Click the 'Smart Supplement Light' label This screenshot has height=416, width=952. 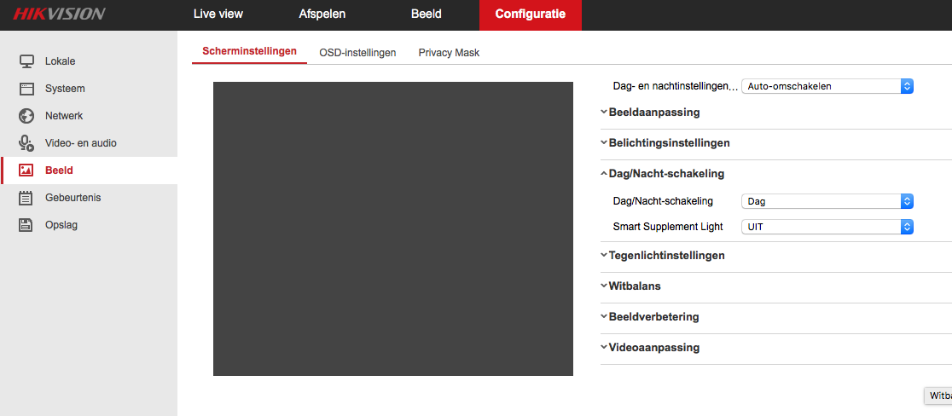668,227
